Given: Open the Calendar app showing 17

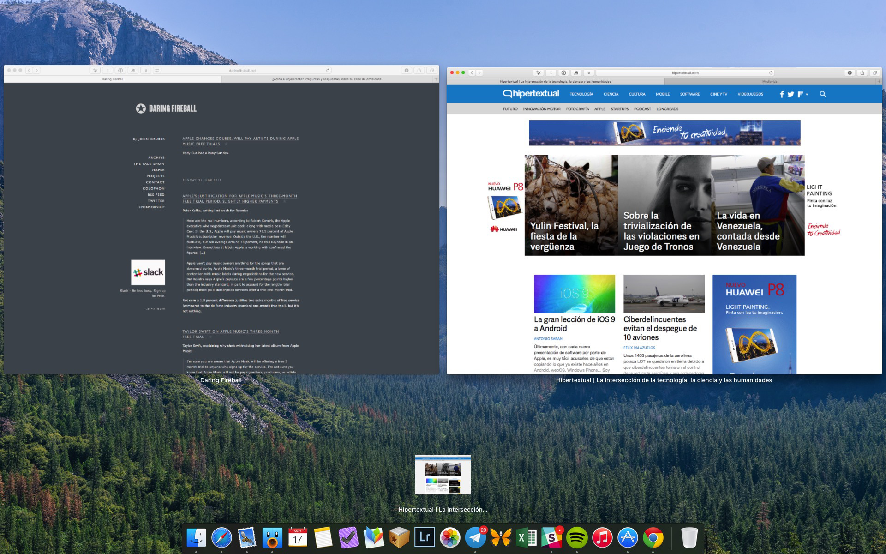Looking at the screenshot, I should click(298, 538).
